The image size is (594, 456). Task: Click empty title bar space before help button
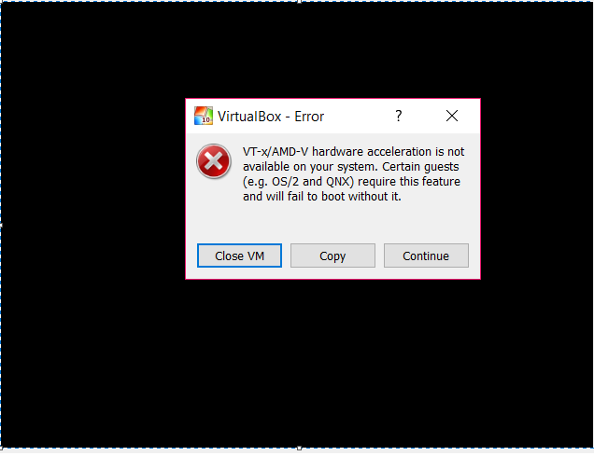point(358,116)
